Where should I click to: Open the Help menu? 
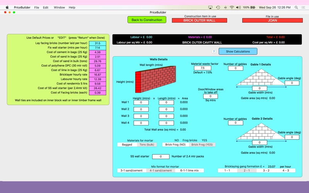[72, 7]
